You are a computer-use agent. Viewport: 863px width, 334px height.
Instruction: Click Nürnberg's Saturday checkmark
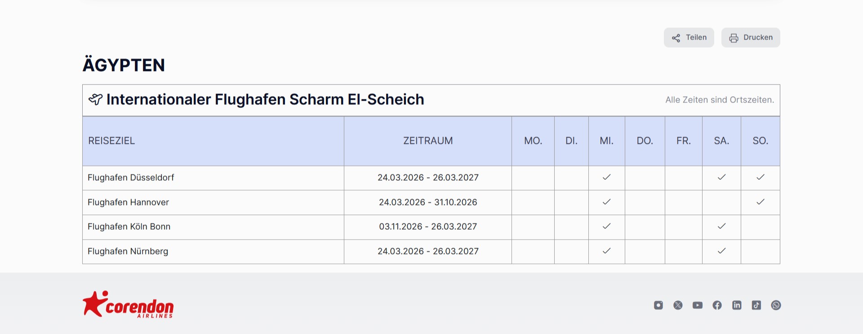[721, 251]
